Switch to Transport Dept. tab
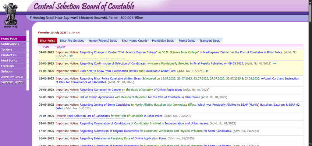Viewport: 312px width, 146px height. point(210,41)
